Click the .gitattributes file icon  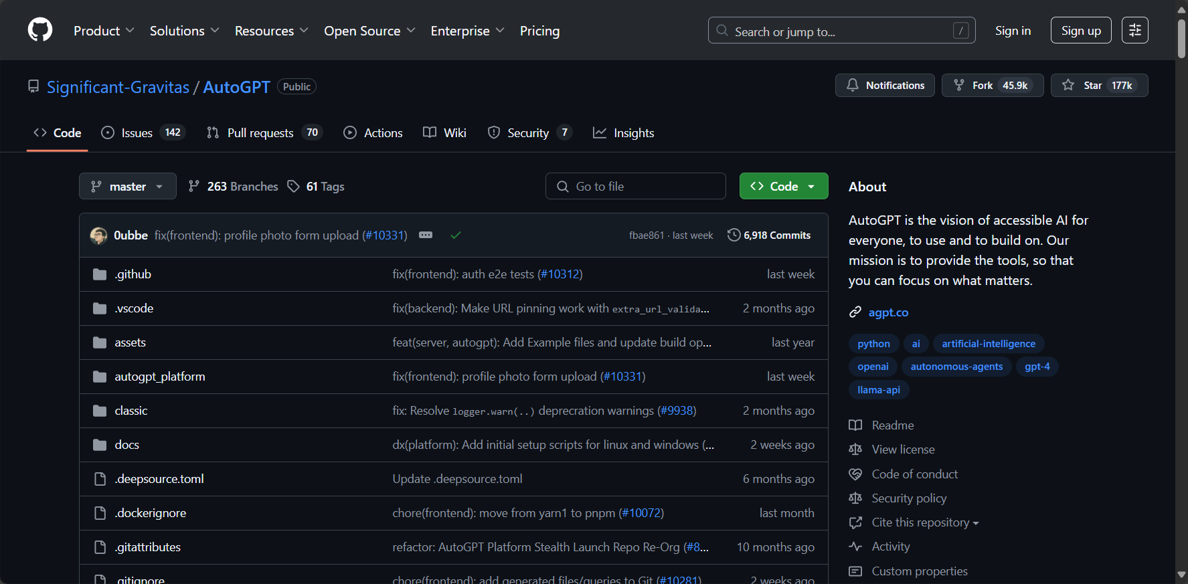coord(100,547)
